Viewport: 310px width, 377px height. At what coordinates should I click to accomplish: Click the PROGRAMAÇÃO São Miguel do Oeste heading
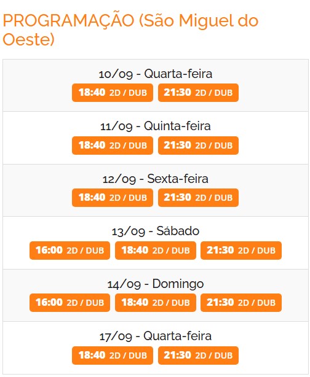[130, 30]
